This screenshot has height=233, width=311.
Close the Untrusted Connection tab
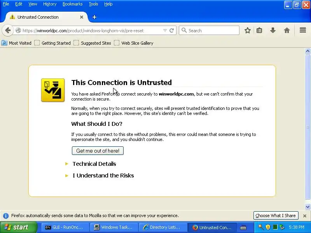(x=82, y=17)
